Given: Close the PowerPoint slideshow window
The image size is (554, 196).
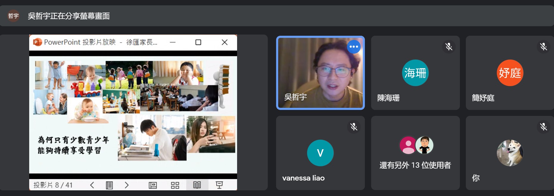Looking at the screenshot, I should pos(225,42).
